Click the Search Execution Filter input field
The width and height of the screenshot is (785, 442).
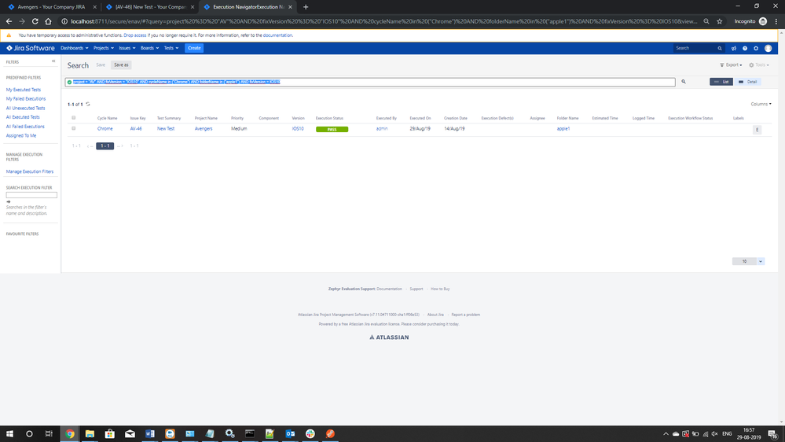coord(31,195)
